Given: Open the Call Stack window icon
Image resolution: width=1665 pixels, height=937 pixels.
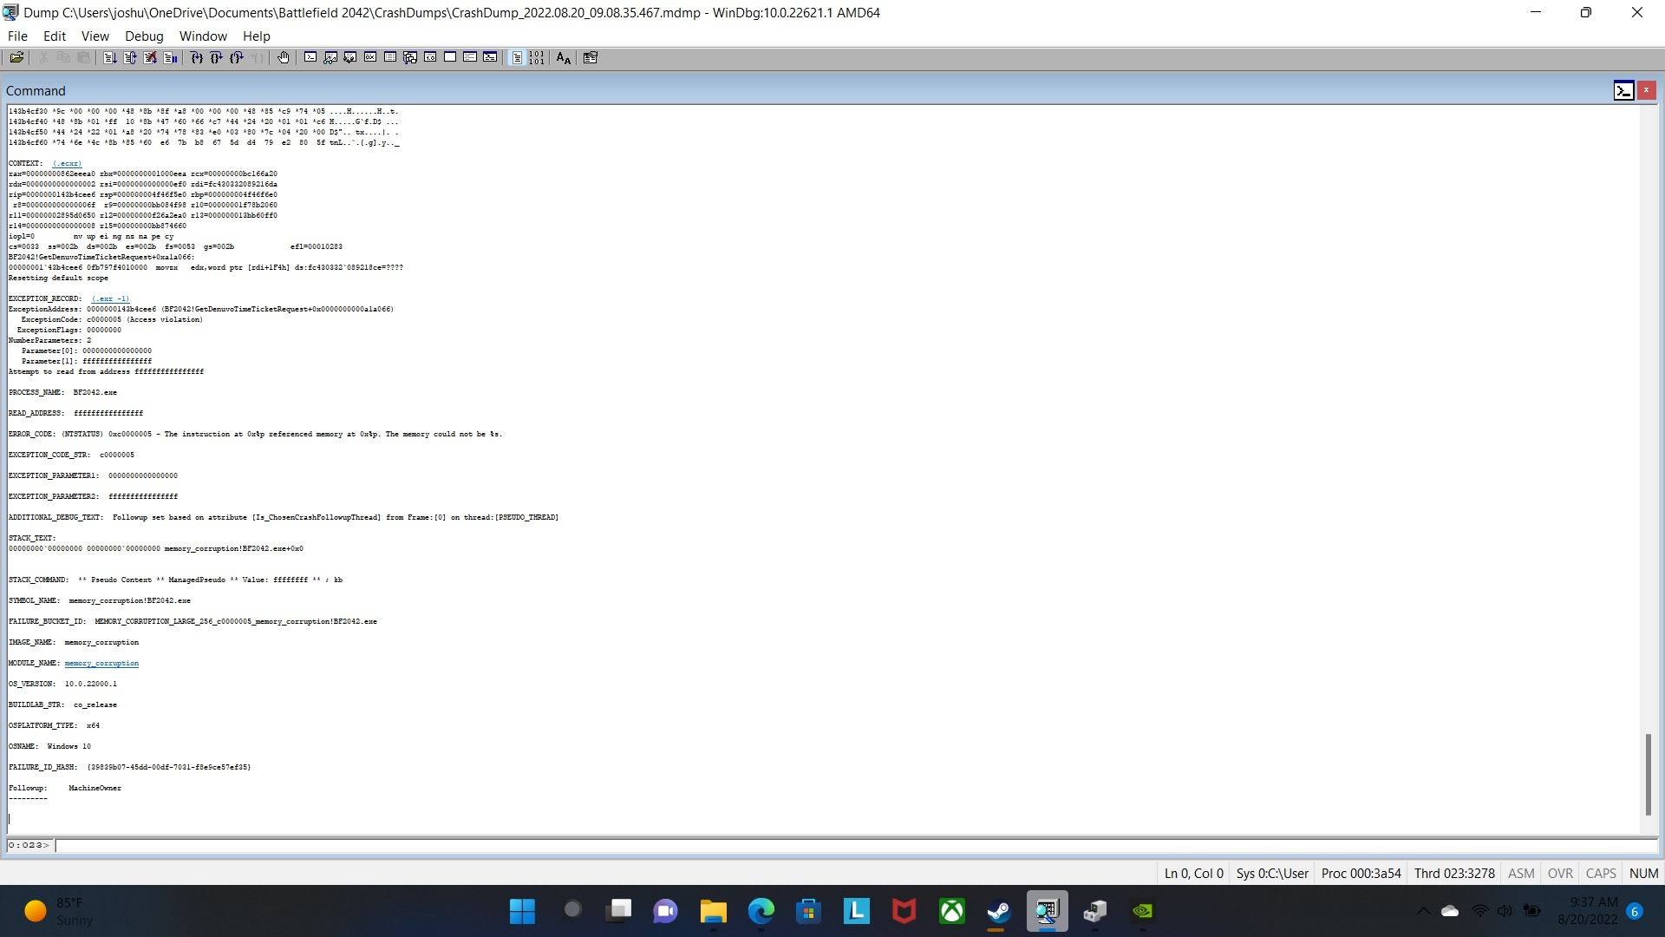Looking at the screenshot, I should (x=410, y=57).
